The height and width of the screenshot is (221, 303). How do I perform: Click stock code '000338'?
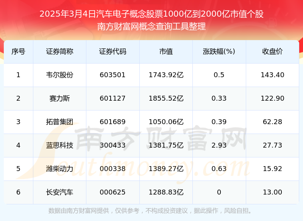[x=112, y=169]
